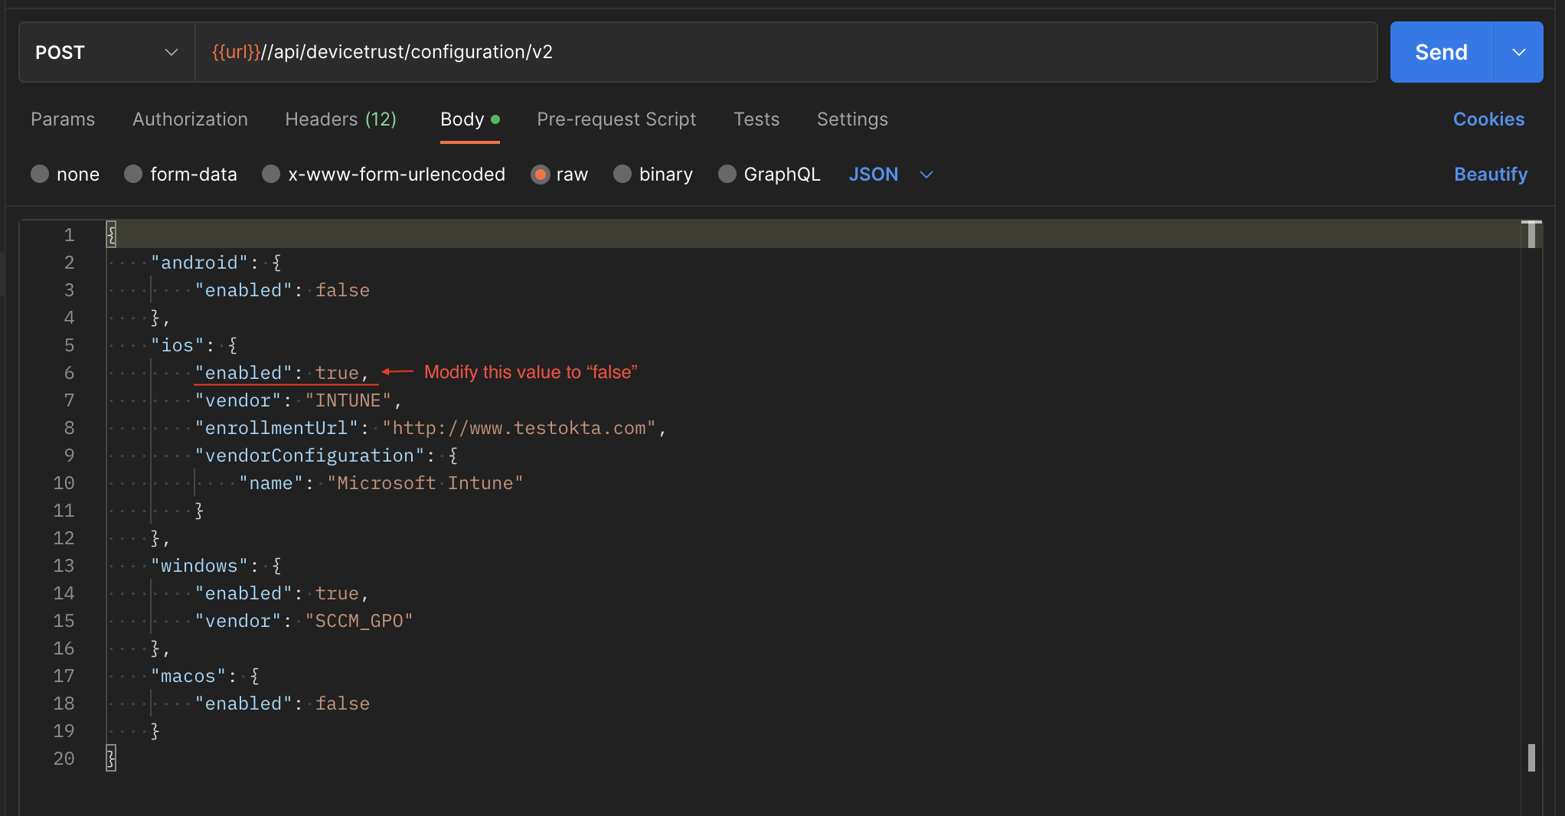Select the form-data radio button
The image size is (1565, 816).
tap(133, 175)
